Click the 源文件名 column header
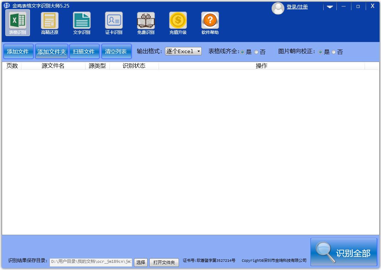Image resolution: width=381 pixels, height=270 pixels. click(53, 66)
